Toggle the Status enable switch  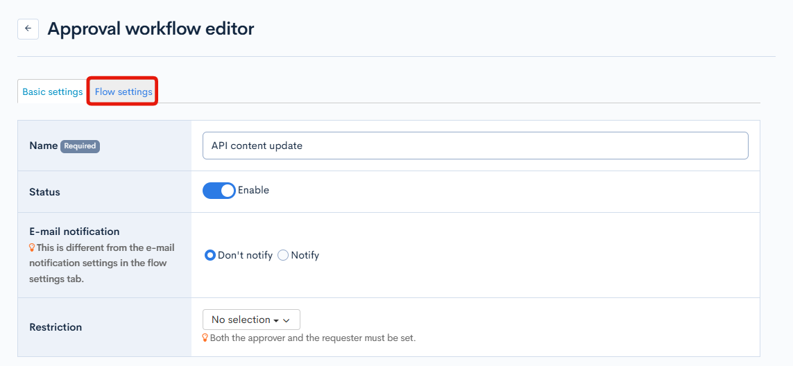(219, 191)
